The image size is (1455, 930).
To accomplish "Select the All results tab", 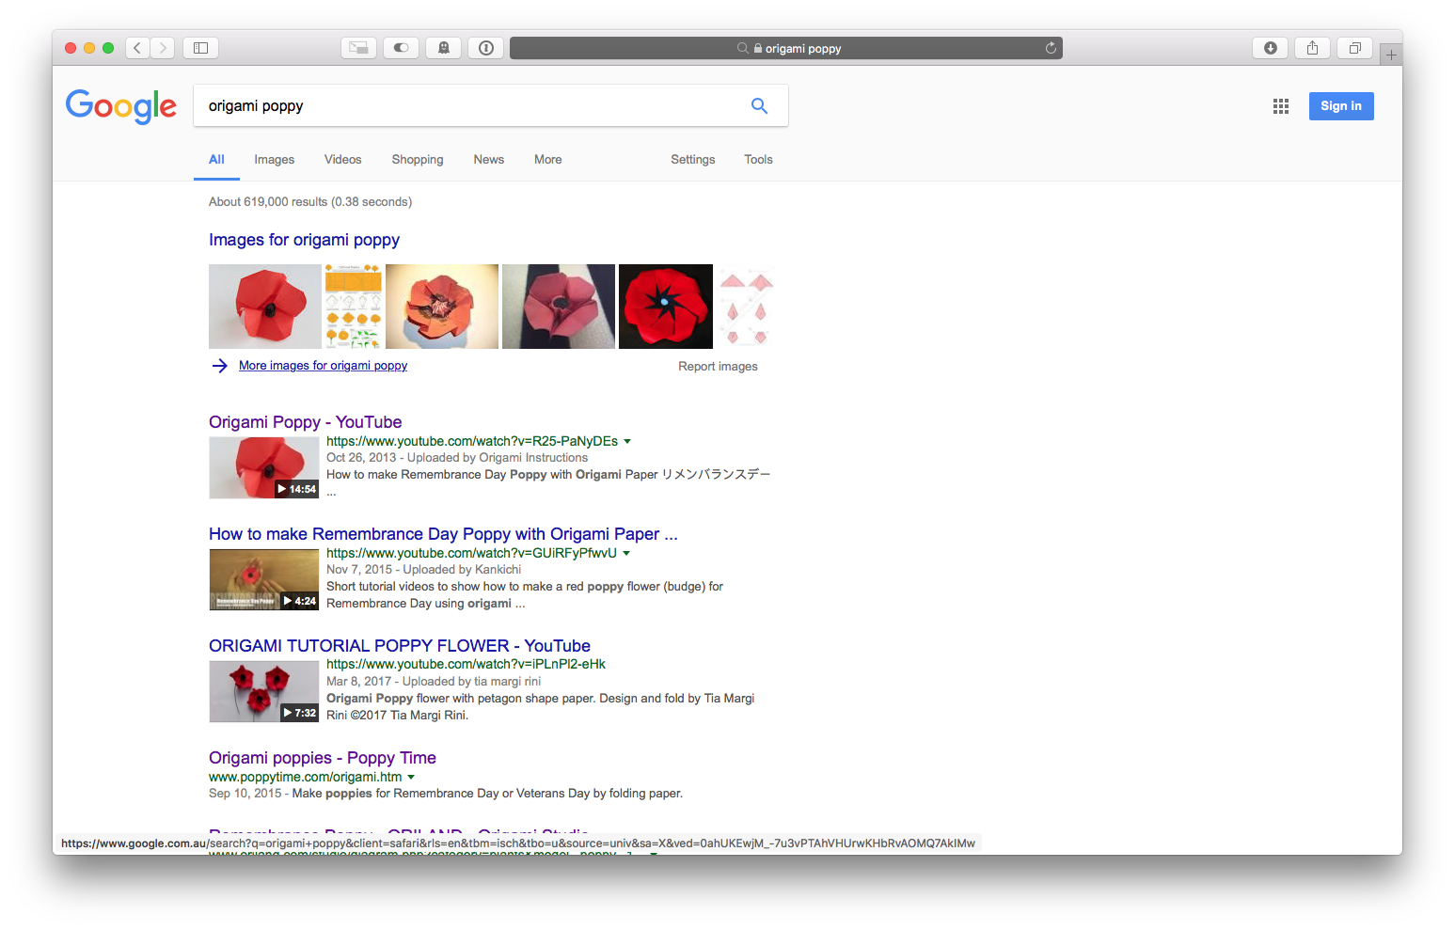I will (216, 160).
